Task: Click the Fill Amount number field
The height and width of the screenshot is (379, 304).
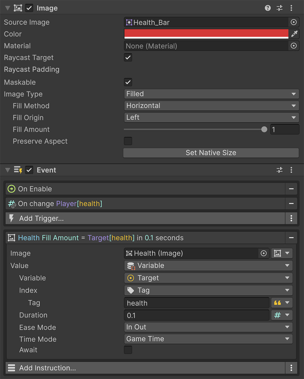Action: pyautogui.click(x=285, y=129)
